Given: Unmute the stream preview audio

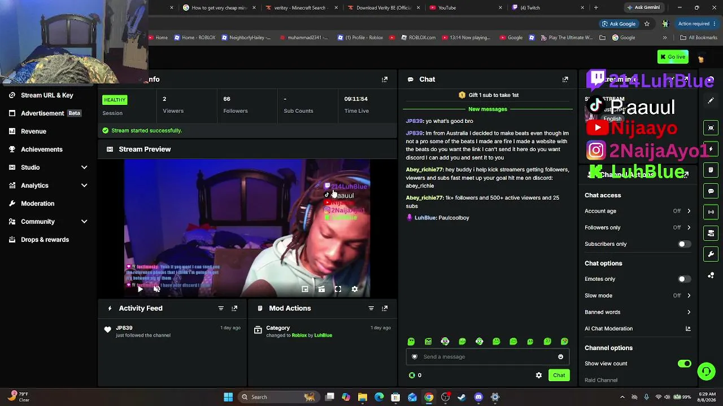Looking at the screenshot, I should [156, 289].
